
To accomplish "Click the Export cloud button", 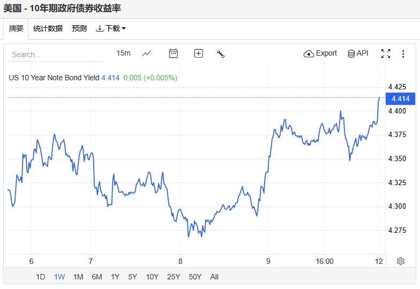I will (x=320, y=54).
